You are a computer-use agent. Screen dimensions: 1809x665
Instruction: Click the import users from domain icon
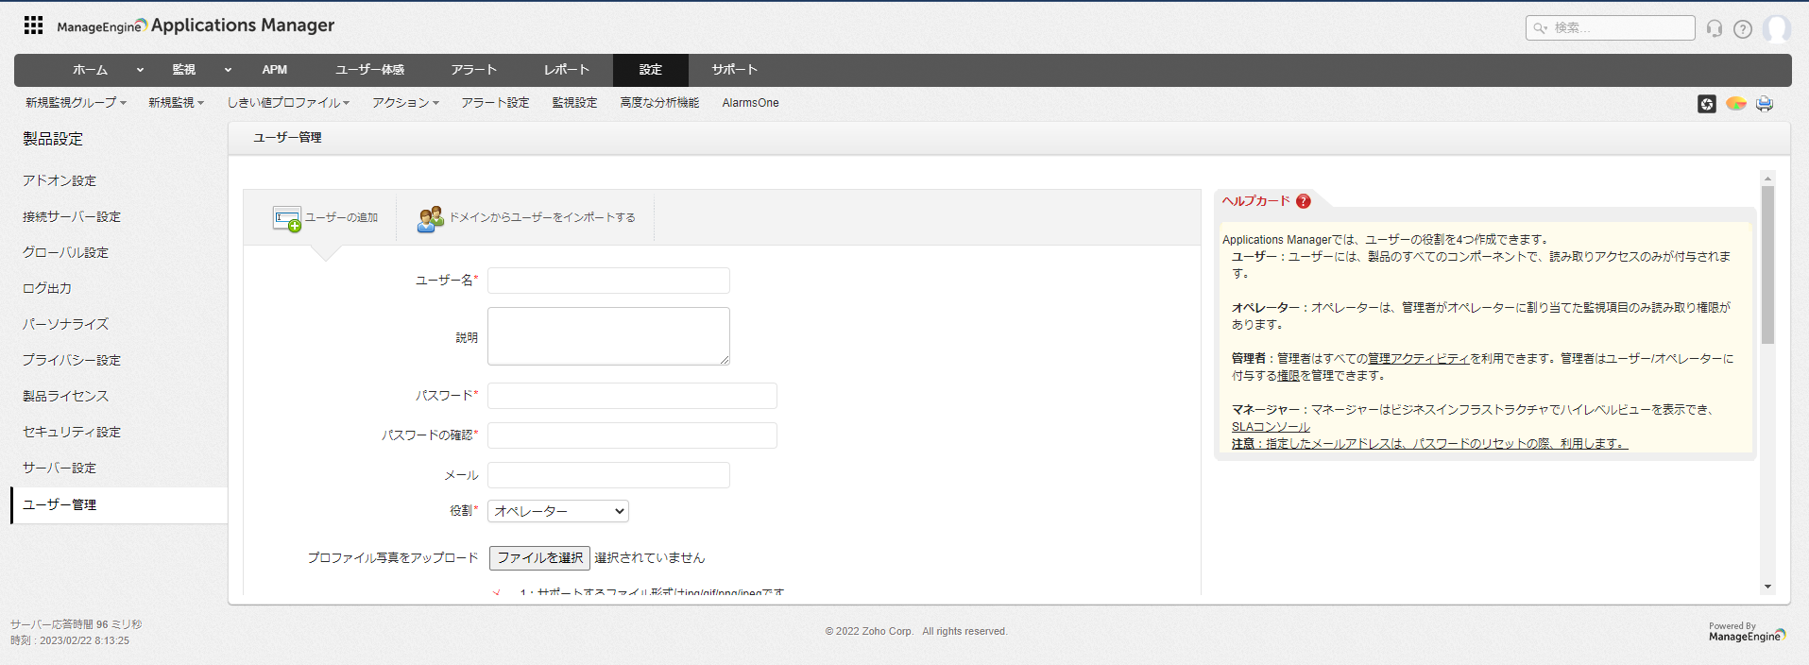[431, 218]
